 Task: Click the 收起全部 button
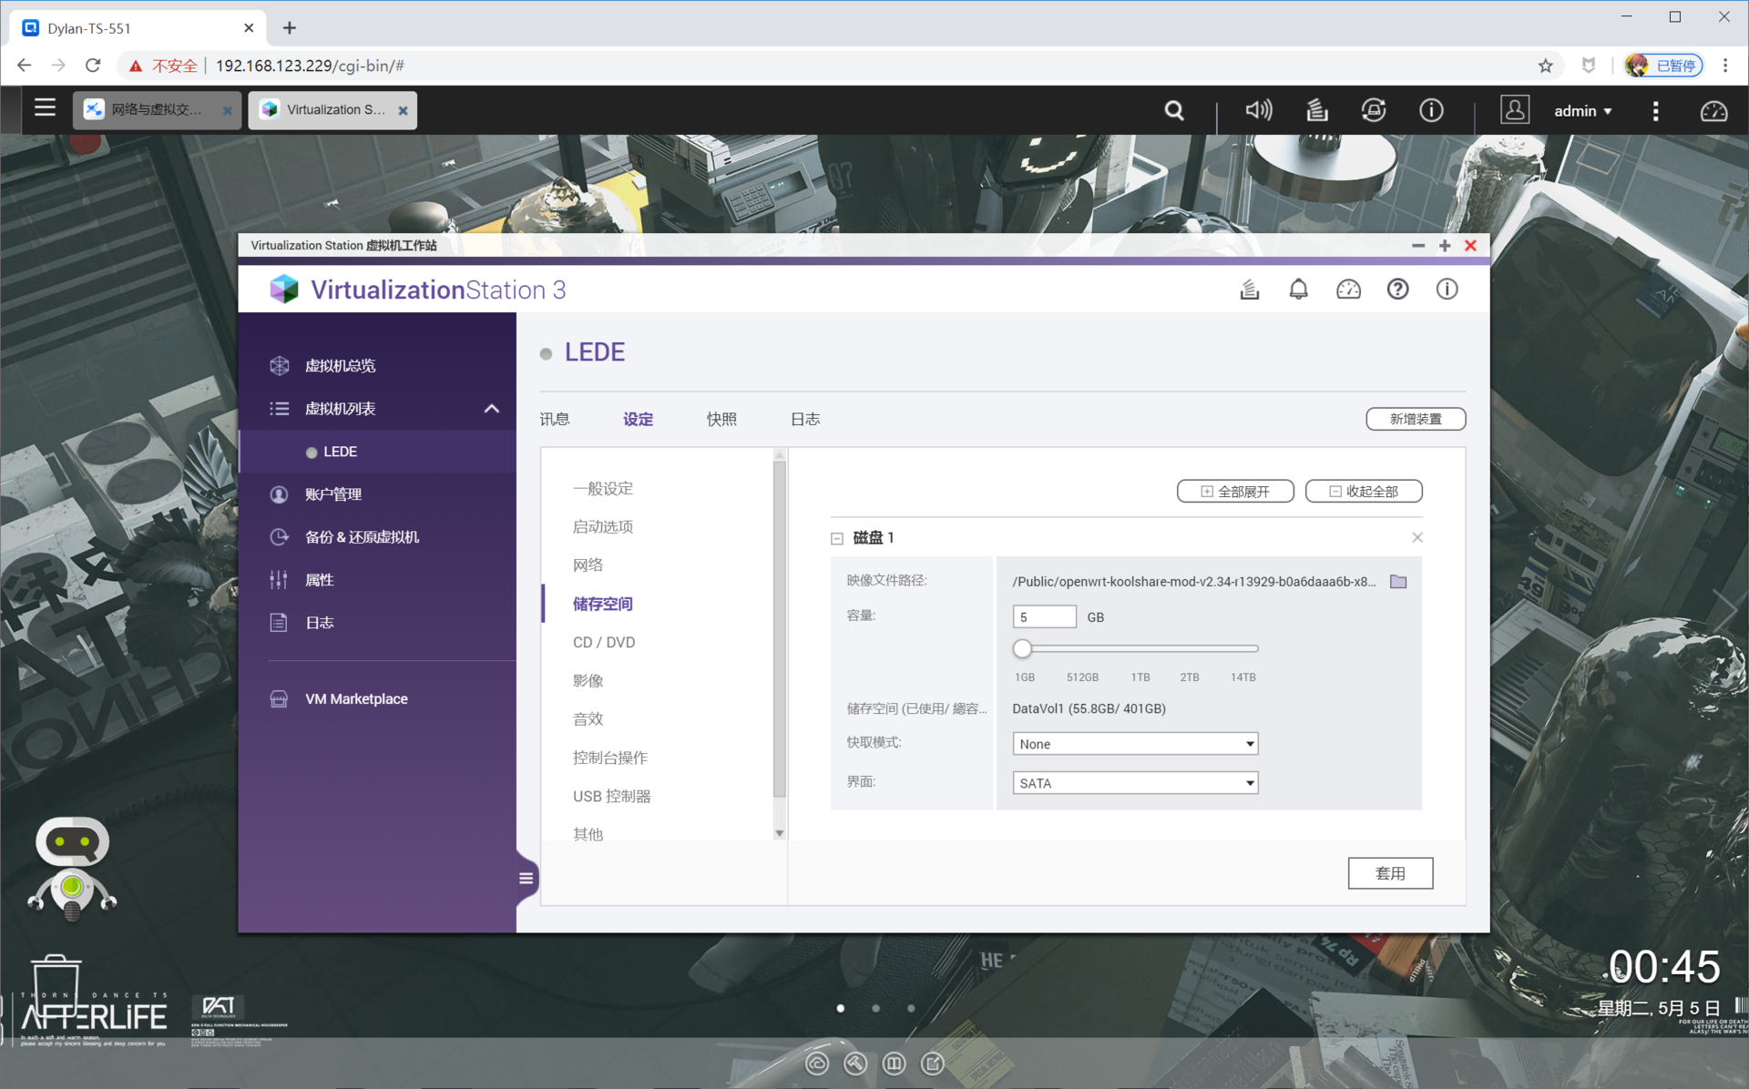[1364, 492]
